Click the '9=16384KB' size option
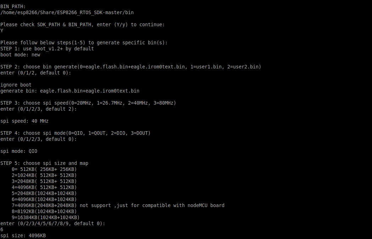This screenshot has height=239, width=372. coord(45,217)
